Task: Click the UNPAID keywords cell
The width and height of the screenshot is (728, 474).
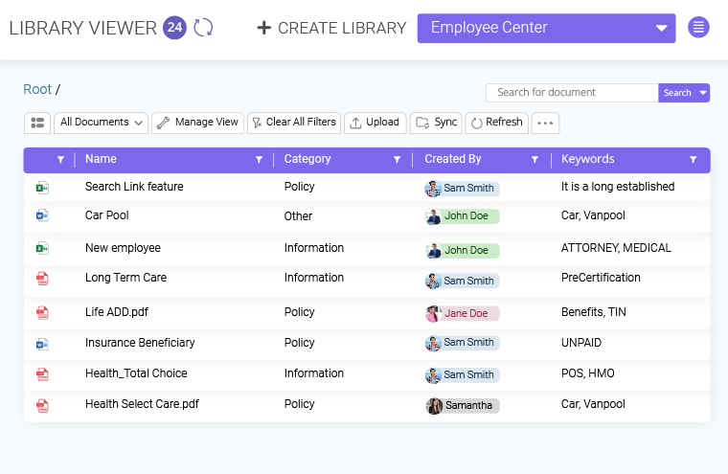Action: [x=581, y=343]
